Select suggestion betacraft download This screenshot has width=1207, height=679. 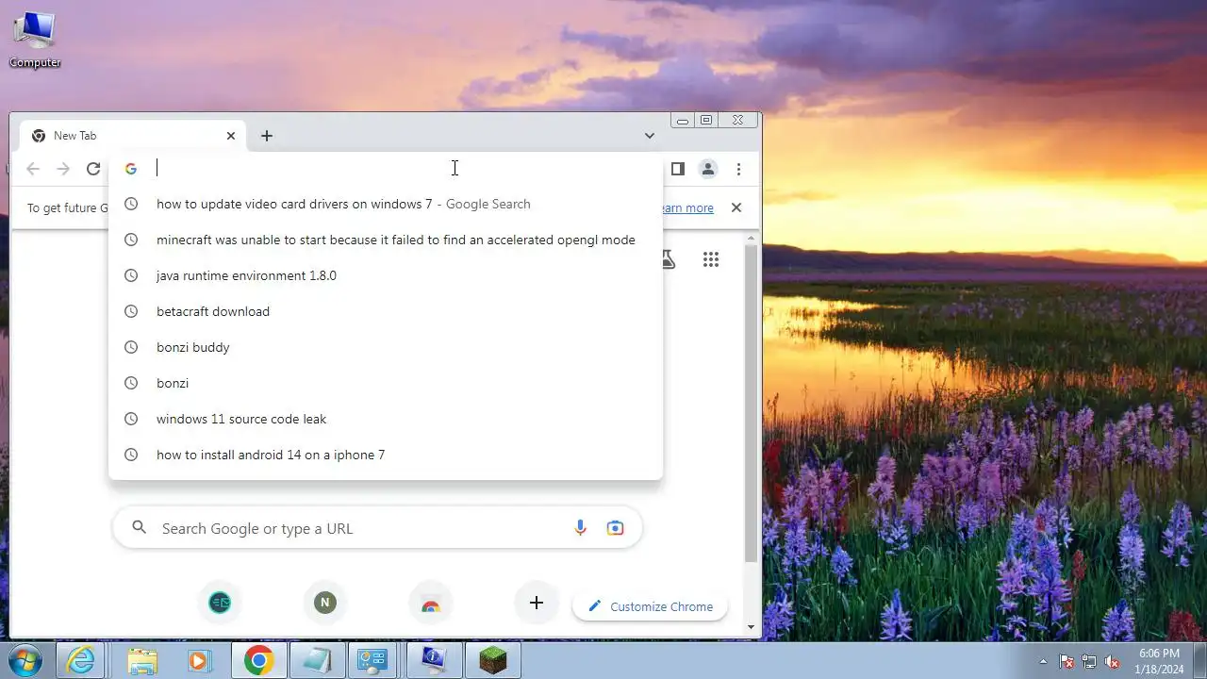(x=386, y=311)
